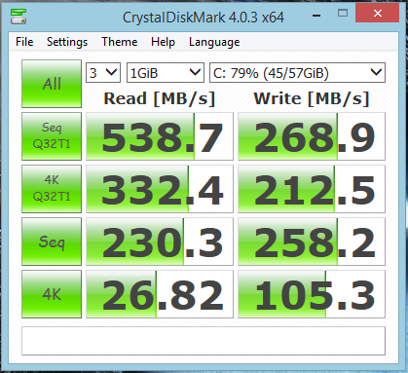Run the plain Seq test
Image resolution: width=408 pixels, height=373 pixels.
[52, 242]
